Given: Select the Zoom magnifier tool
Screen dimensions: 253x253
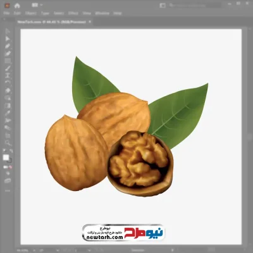Looking at the screenshot, I should coord(8,143).
